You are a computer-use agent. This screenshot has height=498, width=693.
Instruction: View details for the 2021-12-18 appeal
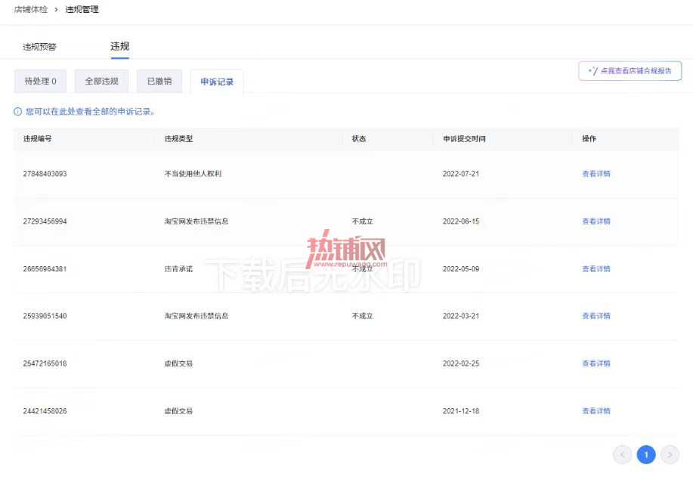[x=596, y=411]
